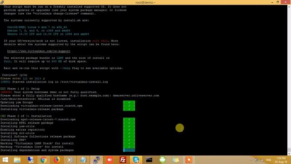Click the 'Phase 2 of 3: Installation' line

point(26,116)
